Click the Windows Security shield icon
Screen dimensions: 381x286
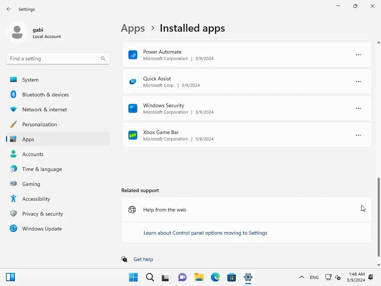pyautogui.click(x=133, y=108)
